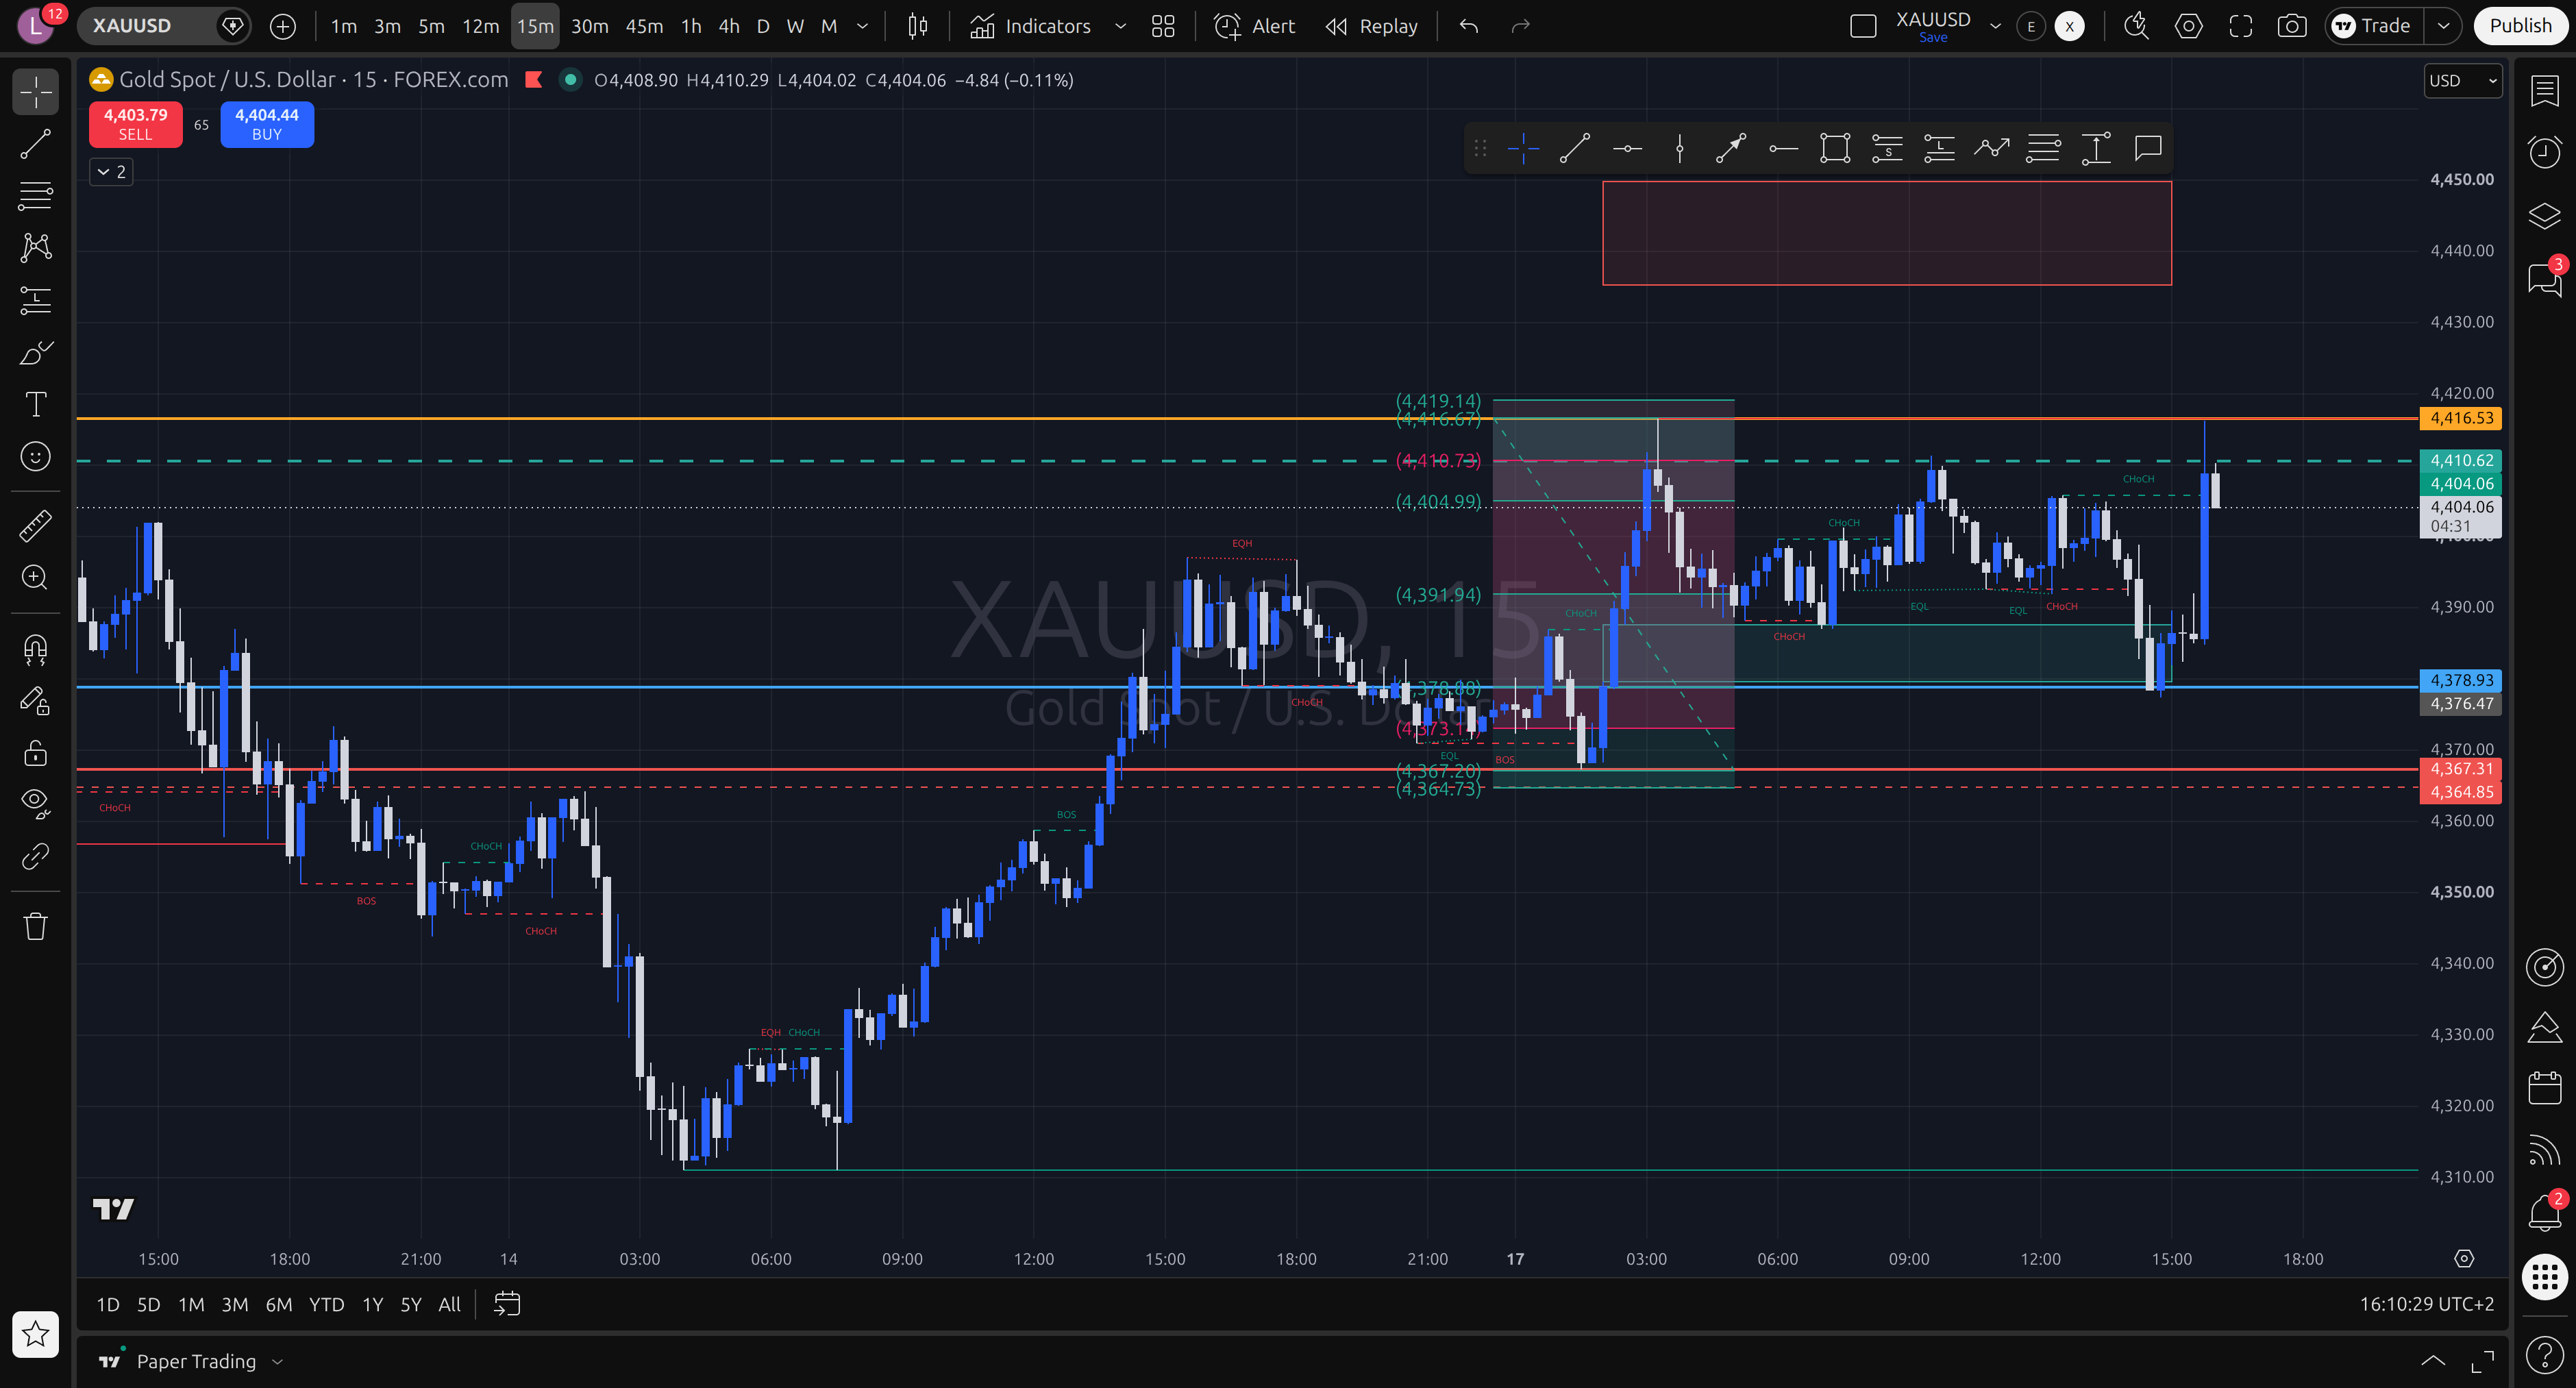Select the 4h timeframe
The width and height of the screenshot is (2576, 1388).
[729, 26]
